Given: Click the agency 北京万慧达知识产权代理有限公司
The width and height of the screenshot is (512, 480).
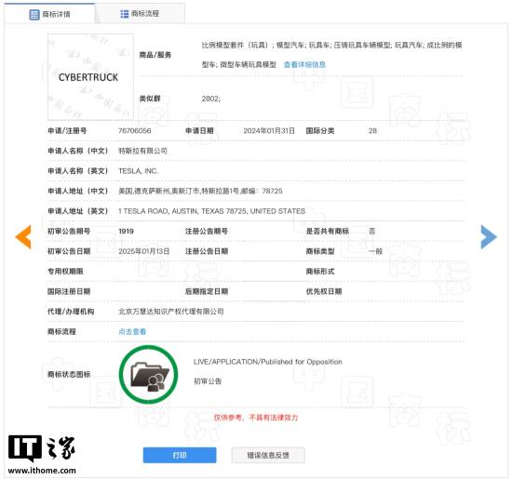Looking at the screenshot, I should [171, 312].
